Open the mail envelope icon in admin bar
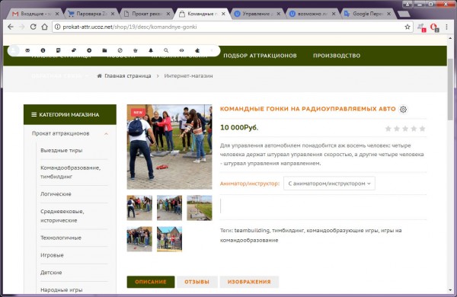The image size is (457, 297). pyautogui.click(x=27, y=50)
